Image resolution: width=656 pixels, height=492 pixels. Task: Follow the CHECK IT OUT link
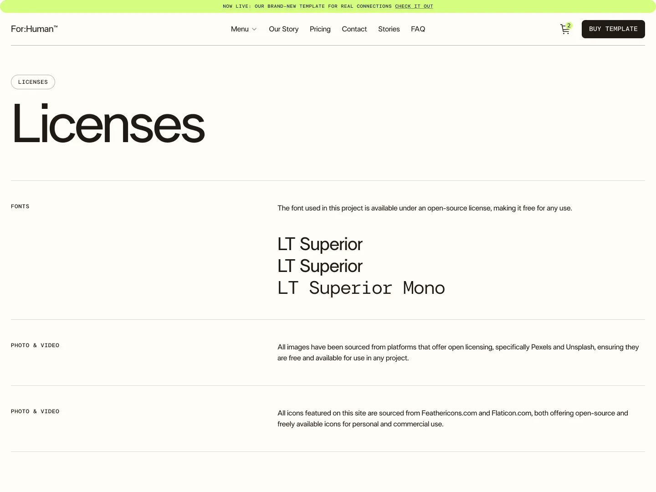tap(414, 6)
